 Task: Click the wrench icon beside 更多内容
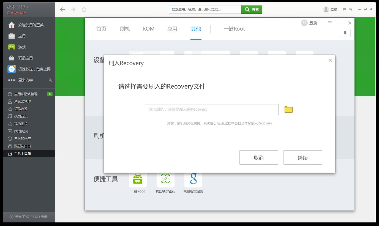50,80
